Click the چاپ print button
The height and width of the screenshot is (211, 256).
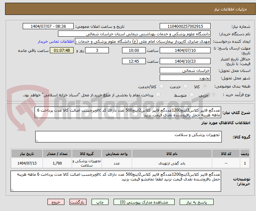tap(100, 202)
